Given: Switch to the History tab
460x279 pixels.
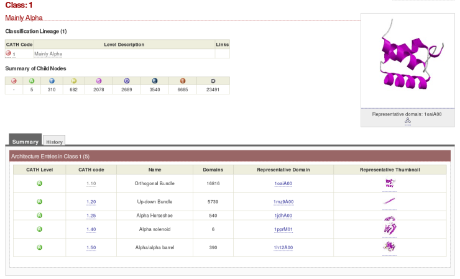Looking at the screenshot, I should pos(54,142).
